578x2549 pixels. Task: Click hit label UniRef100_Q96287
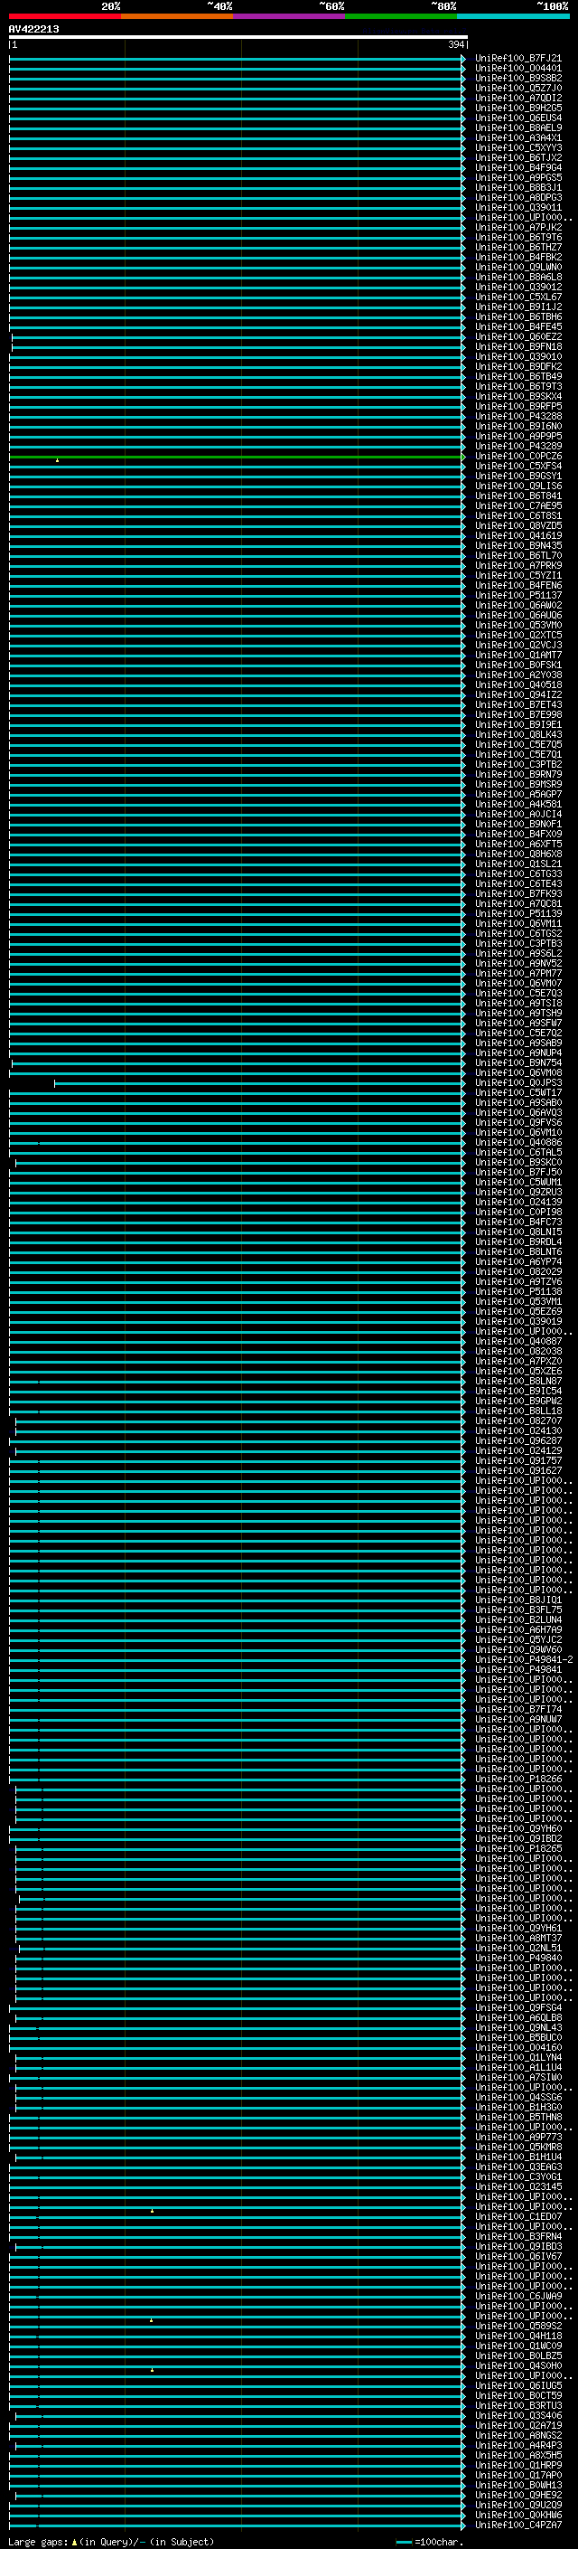point(517,1440)
